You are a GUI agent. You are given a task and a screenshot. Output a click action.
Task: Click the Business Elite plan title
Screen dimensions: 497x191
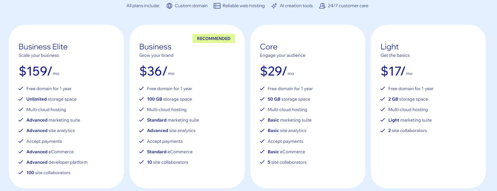[x=43, y=47]
